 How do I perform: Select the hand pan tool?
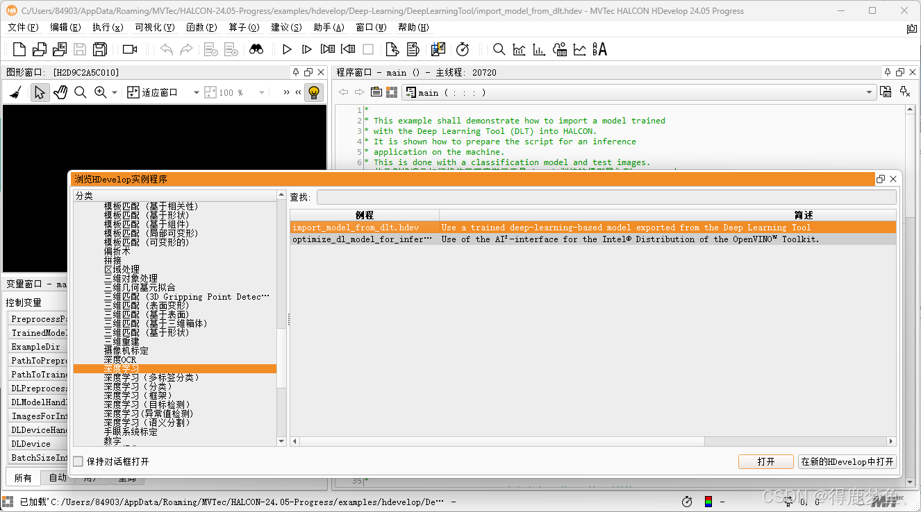point(60,92)
